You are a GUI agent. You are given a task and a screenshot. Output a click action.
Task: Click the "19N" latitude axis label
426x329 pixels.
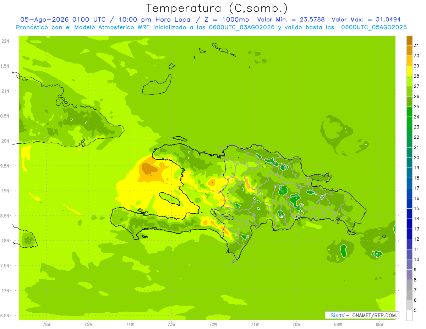[5, 191]
